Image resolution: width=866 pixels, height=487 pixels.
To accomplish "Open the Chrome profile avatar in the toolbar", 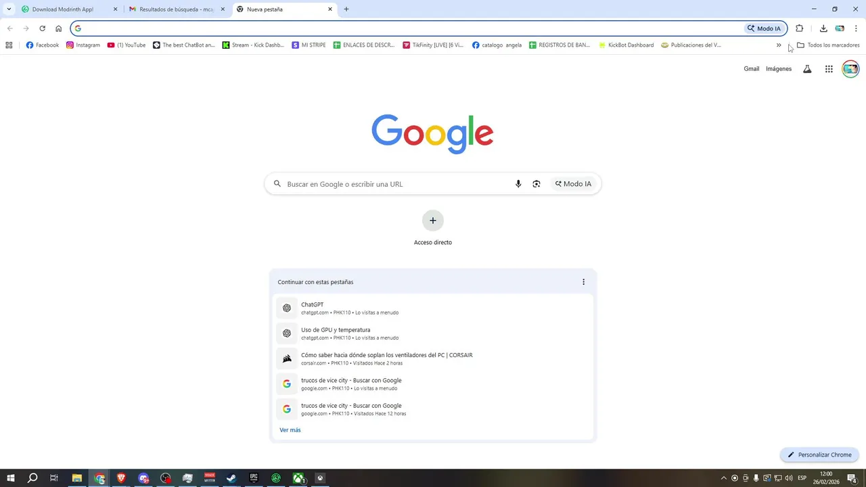I will tap(840, 28).
